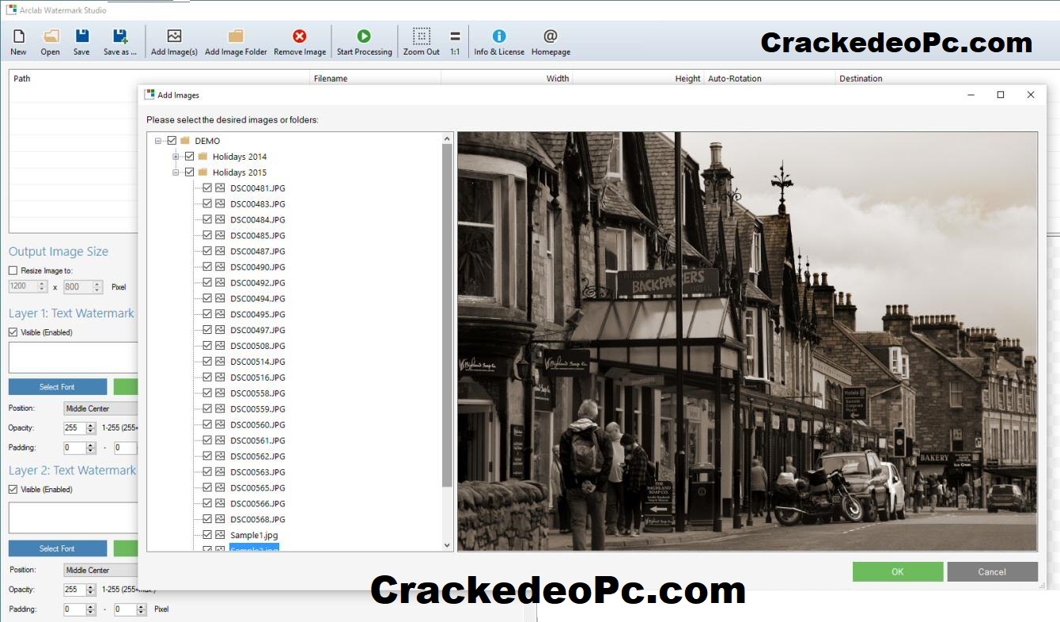Uncheck the DEMO folder checkbox

pos(172,141)
